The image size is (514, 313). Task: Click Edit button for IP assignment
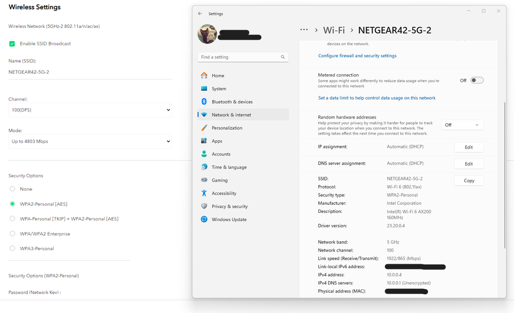tap(469, 147)
